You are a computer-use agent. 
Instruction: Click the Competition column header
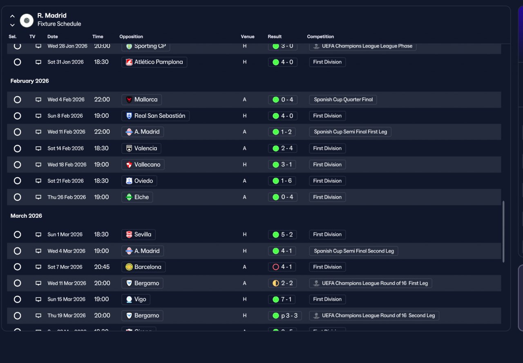click(x=320, y=36)
